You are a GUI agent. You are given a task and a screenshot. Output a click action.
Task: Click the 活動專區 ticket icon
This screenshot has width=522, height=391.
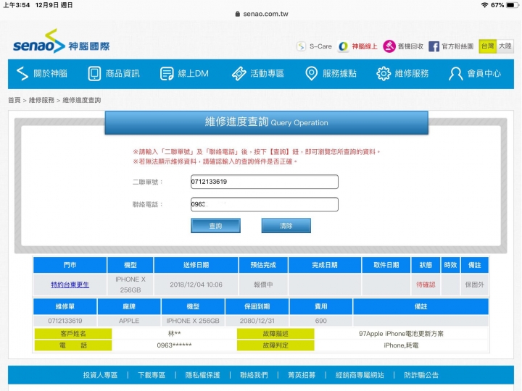239,73
